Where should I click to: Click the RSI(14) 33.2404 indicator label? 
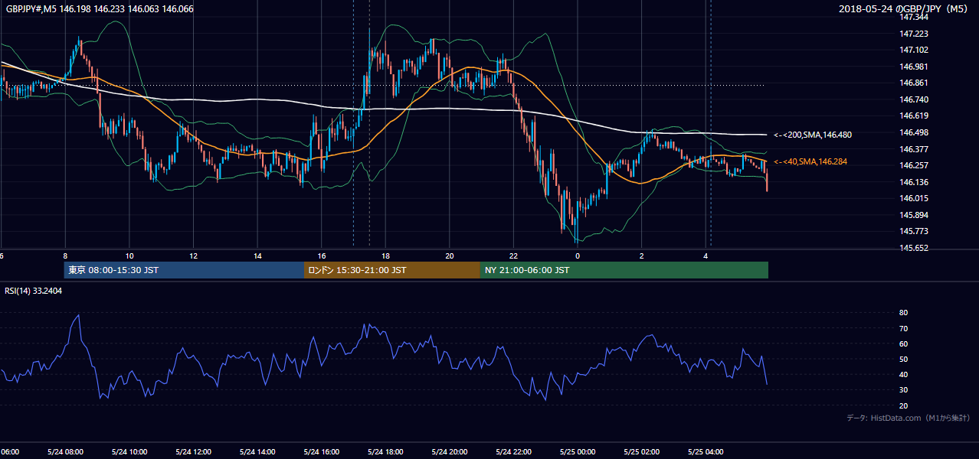click(x=34, y=291)
